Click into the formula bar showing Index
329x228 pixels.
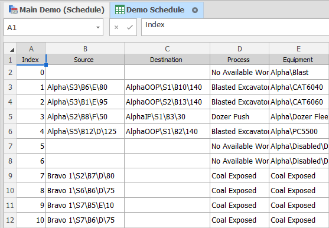235,27
